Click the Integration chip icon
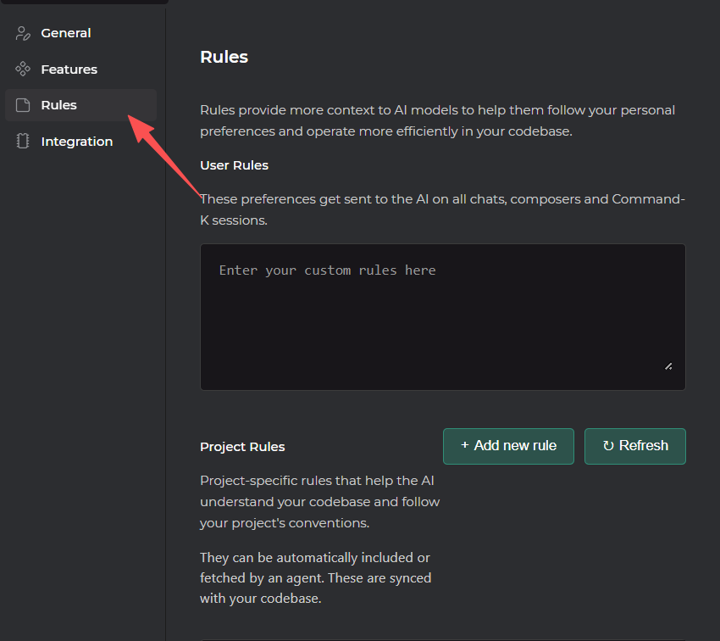Image resolution: width=720 pixels, height=641 pixels. pos(23,141)
